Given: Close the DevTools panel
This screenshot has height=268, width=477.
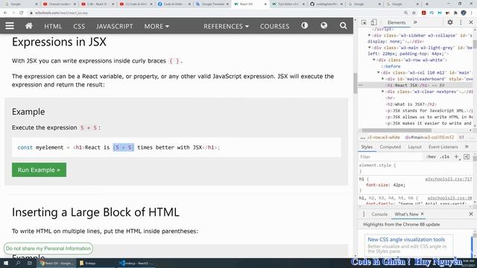Looking at the screenshot, I should click(x=470, y=22).
